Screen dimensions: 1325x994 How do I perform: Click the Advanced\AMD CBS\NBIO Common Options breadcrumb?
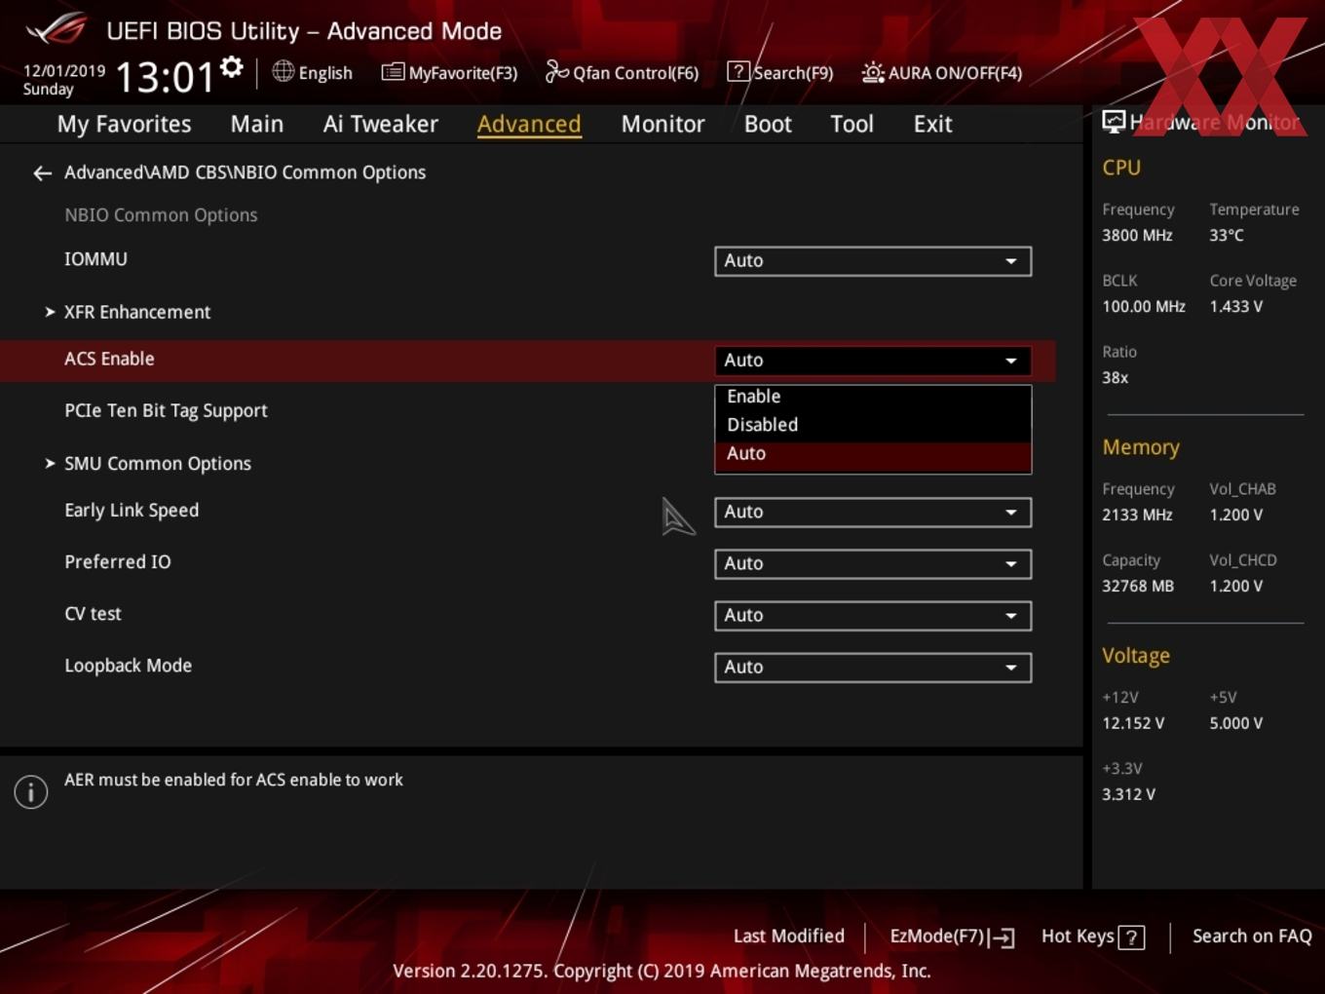245,172
